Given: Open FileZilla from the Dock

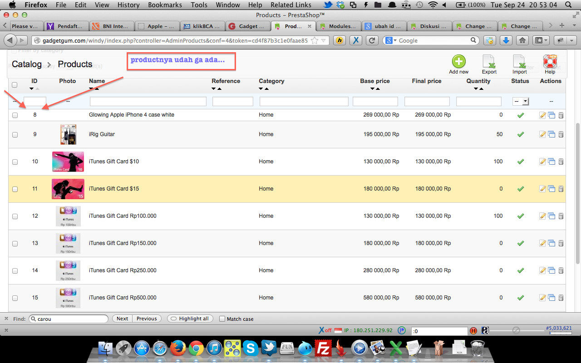Looking at the screenshot, I should coord(323,348).
